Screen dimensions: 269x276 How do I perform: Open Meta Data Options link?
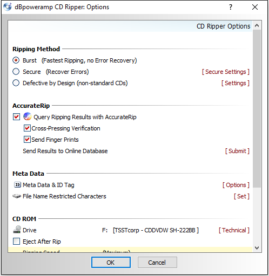(x=236, y=185)
